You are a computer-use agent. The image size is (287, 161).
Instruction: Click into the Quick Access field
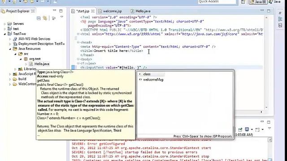[x=217, y=2]
